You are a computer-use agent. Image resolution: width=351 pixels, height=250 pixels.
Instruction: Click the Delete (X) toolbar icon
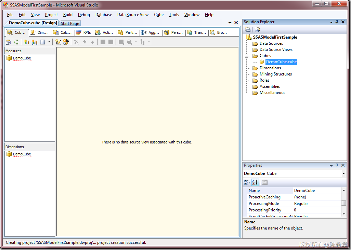76,42
